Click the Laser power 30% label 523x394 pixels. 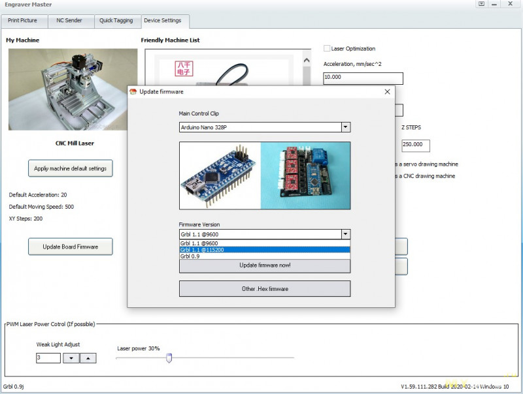139,348
